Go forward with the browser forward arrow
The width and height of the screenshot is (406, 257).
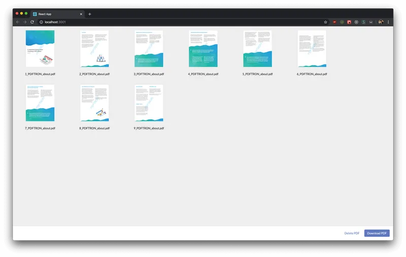pos(25,22)
